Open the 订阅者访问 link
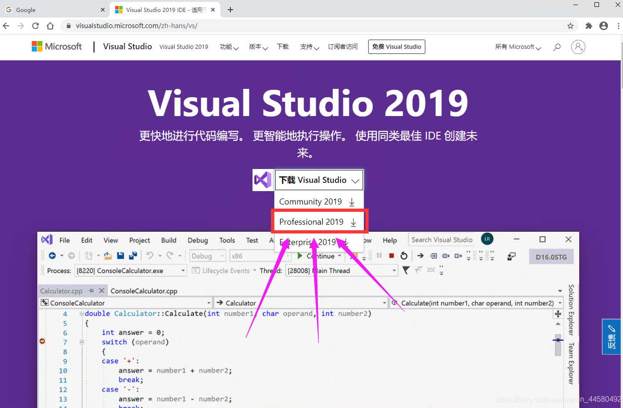 coord(343,47)
